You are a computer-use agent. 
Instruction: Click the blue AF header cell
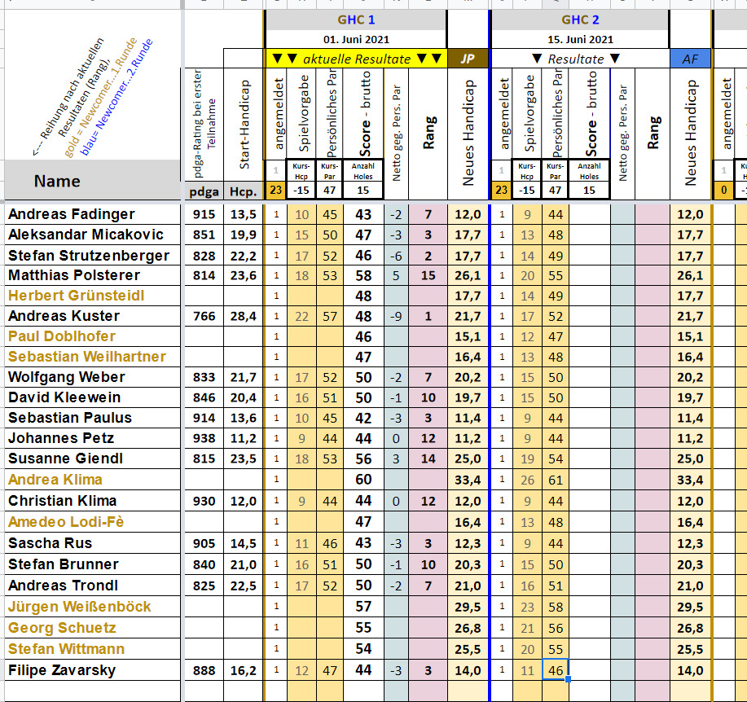click(x=690, y=59)
